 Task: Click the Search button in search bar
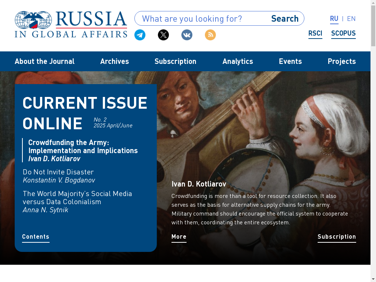[x=285, y=18]
